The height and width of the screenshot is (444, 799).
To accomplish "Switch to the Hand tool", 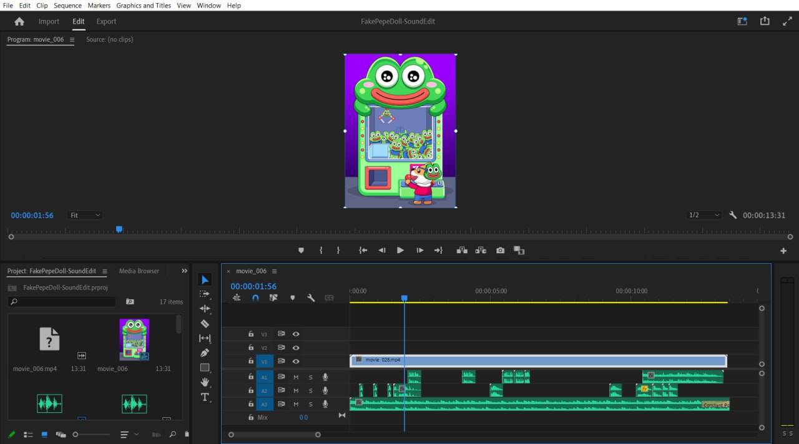I will [x=205, y=382].
